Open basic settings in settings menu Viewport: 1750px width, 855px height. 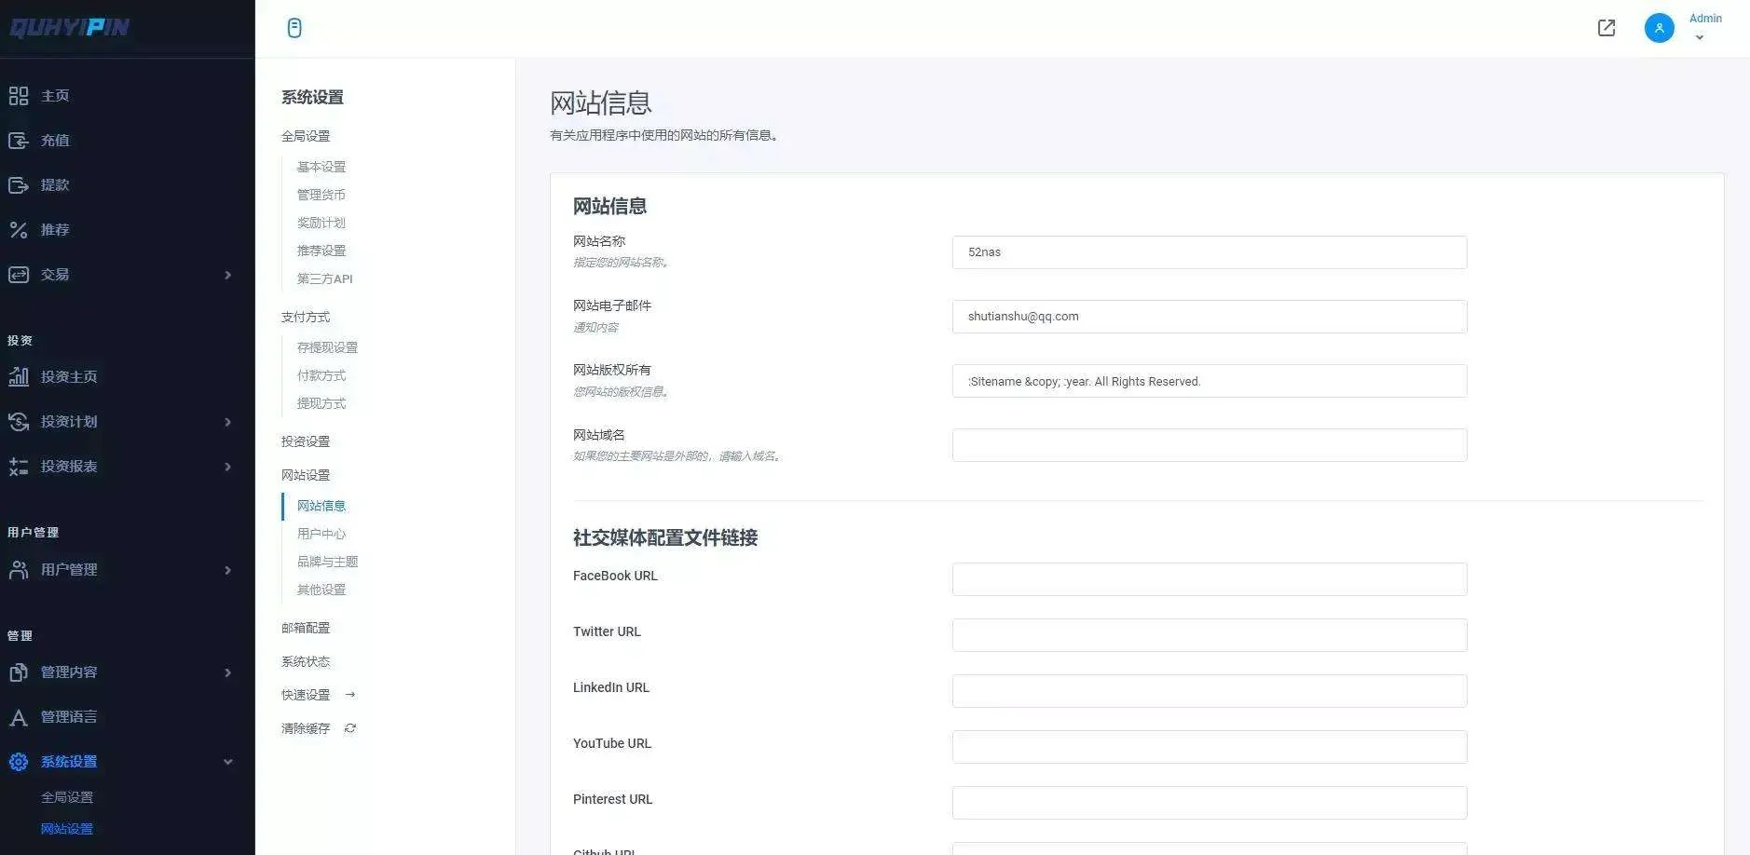click(321, 167)
